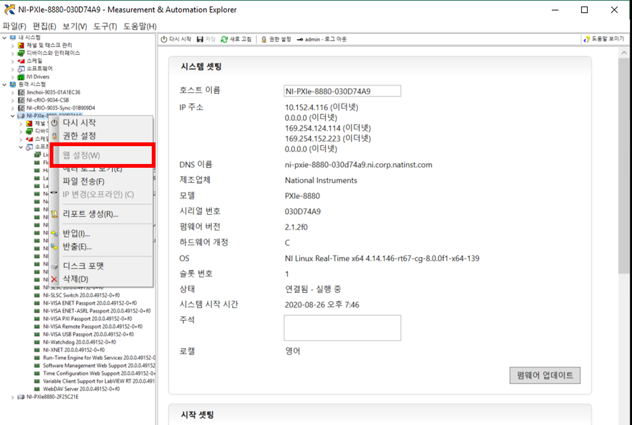Click the 새로 고침 refresh icon
Image resolution: width=632 pixels, height=425 pixels.
click(x=225, y=39)
